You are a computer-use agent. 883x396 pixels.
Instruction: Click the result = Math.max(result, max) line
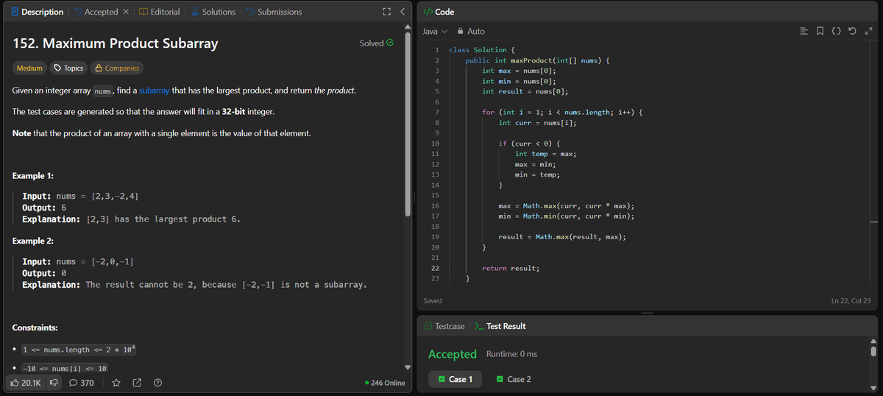point(563,237)
